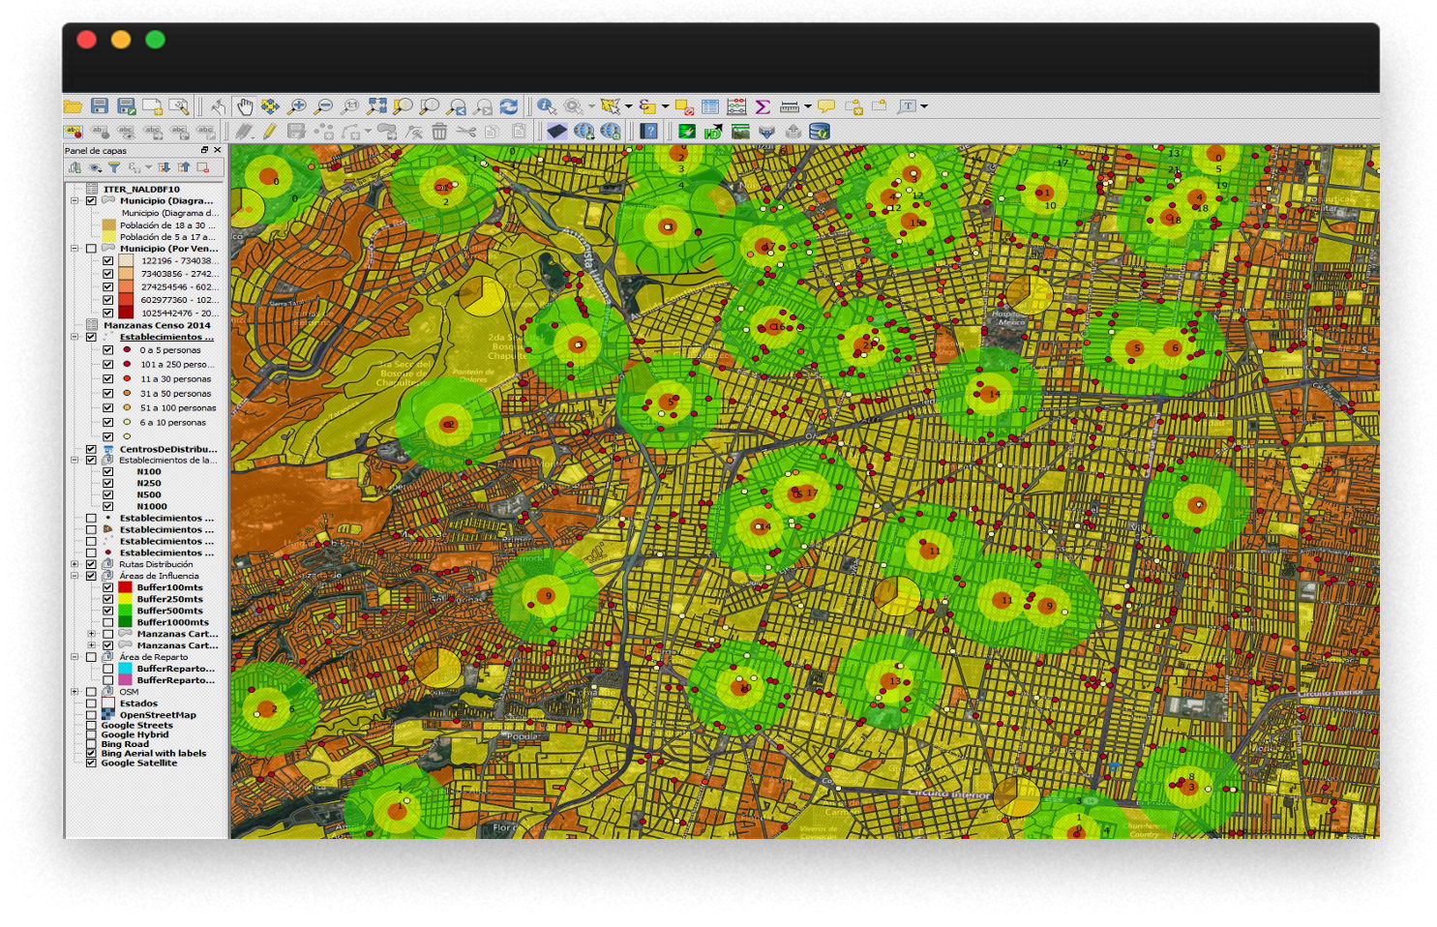Expand the Rutas Distribución group

click(75, 564)
